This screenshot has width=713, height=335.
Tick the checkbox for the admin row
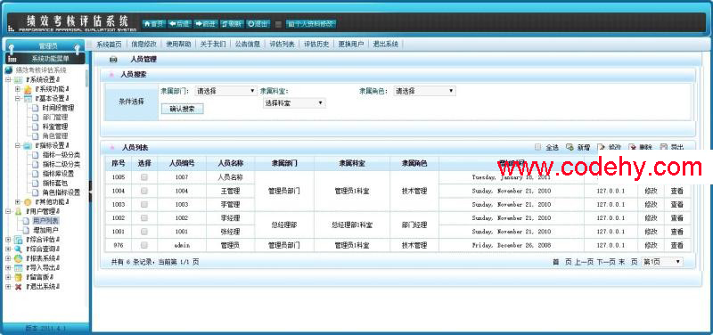[x=144, y=245]
